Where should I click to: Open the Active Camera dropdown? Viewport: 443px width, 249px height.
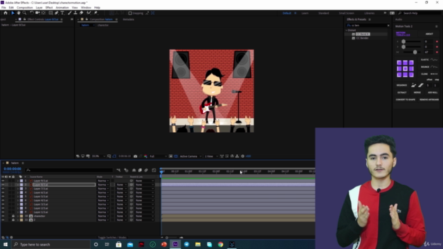click(191, 156)
